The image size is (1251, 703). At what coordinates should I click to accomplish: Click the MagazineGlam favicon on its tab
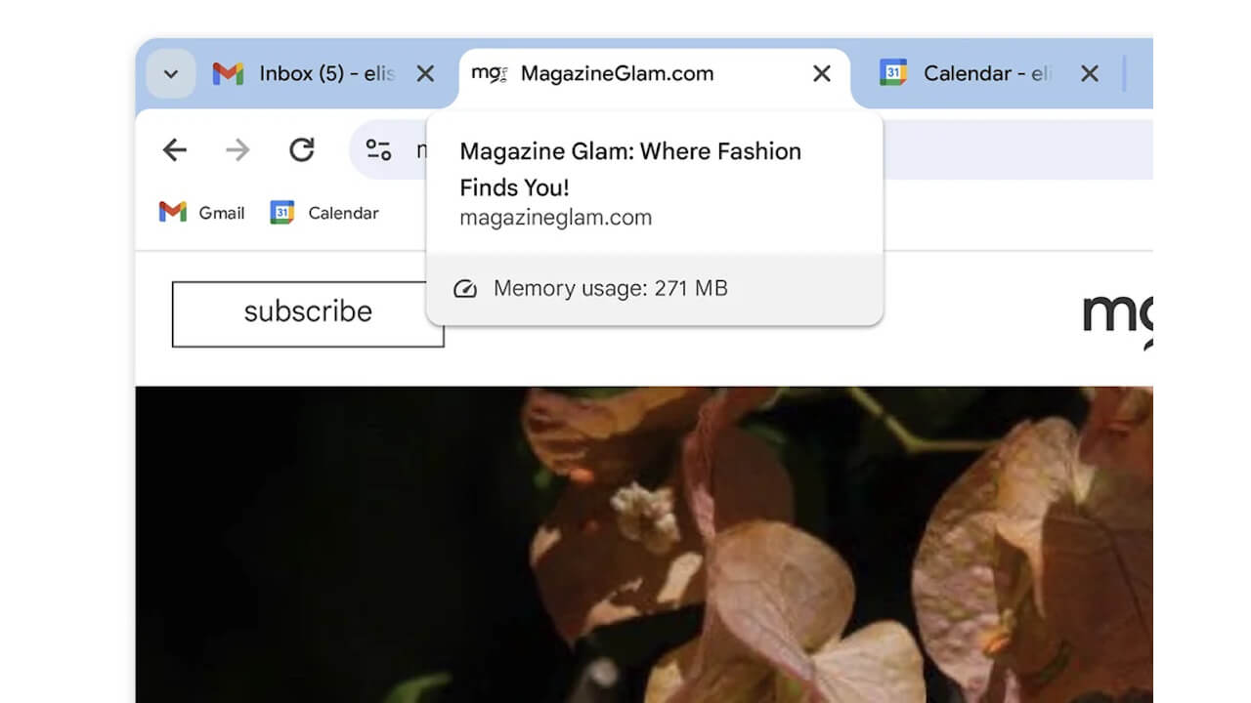tap(491, 73)
